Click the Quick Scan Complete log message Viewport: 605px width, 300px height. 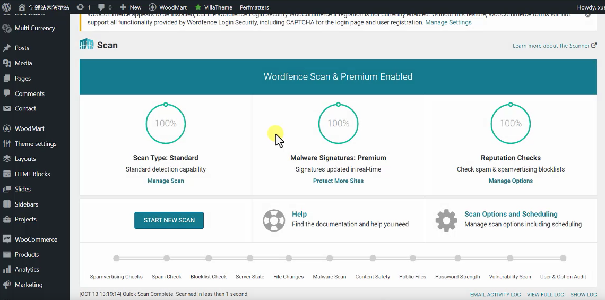(x=164, y=294)
